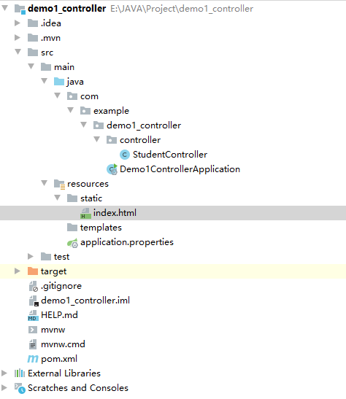Click the Scratches and Consoles icon
The image size is (346, 399).
(20, 388)
